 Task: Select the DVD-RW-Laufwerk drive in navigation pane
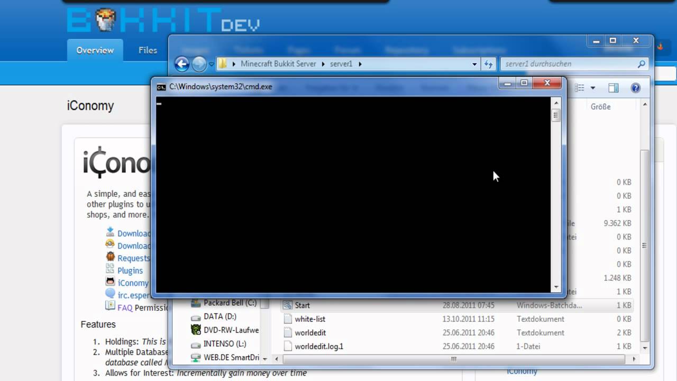pos(225,330)
